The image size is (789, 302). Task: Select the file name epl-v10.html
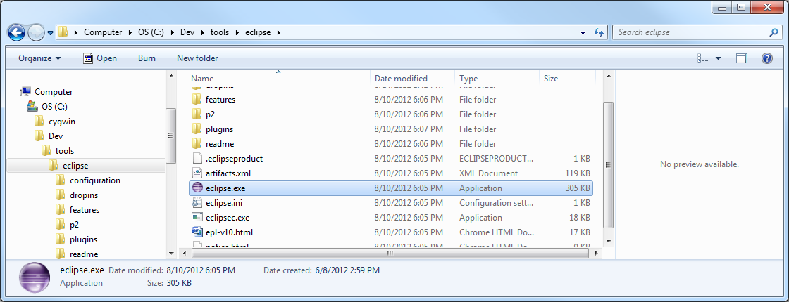coord(229,232)
